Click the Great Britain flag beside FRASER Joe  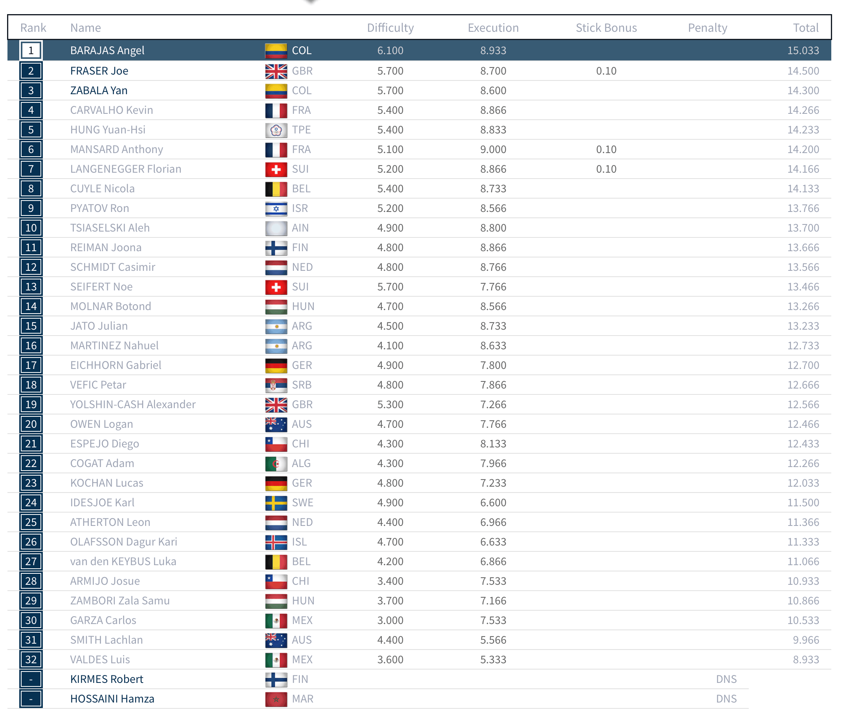(276, 71)
